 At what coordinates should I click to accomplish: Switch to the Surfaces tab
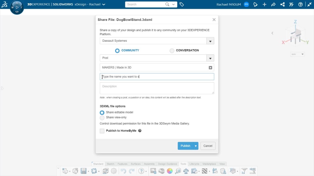point(135,164)
